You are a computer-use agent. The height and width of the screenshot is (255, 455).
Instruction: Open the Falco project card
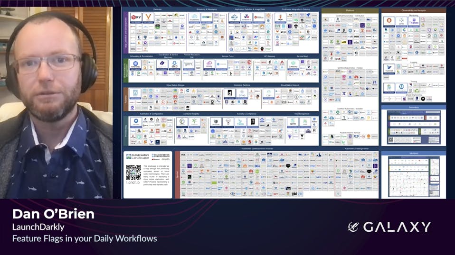click(x=240, y=122)
